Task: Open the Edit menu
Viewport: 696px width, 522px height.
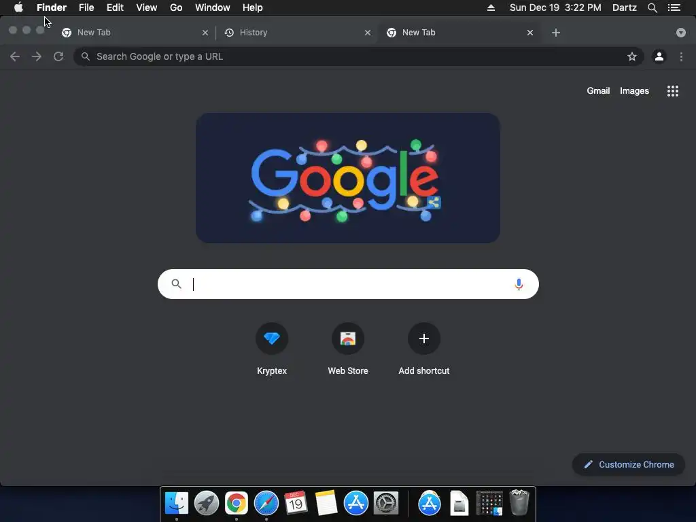Action: click(114, 7)
